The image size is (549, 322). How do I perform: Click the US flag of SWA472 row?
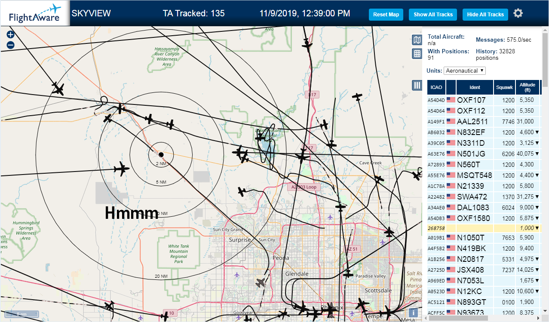tap(451, 196)
